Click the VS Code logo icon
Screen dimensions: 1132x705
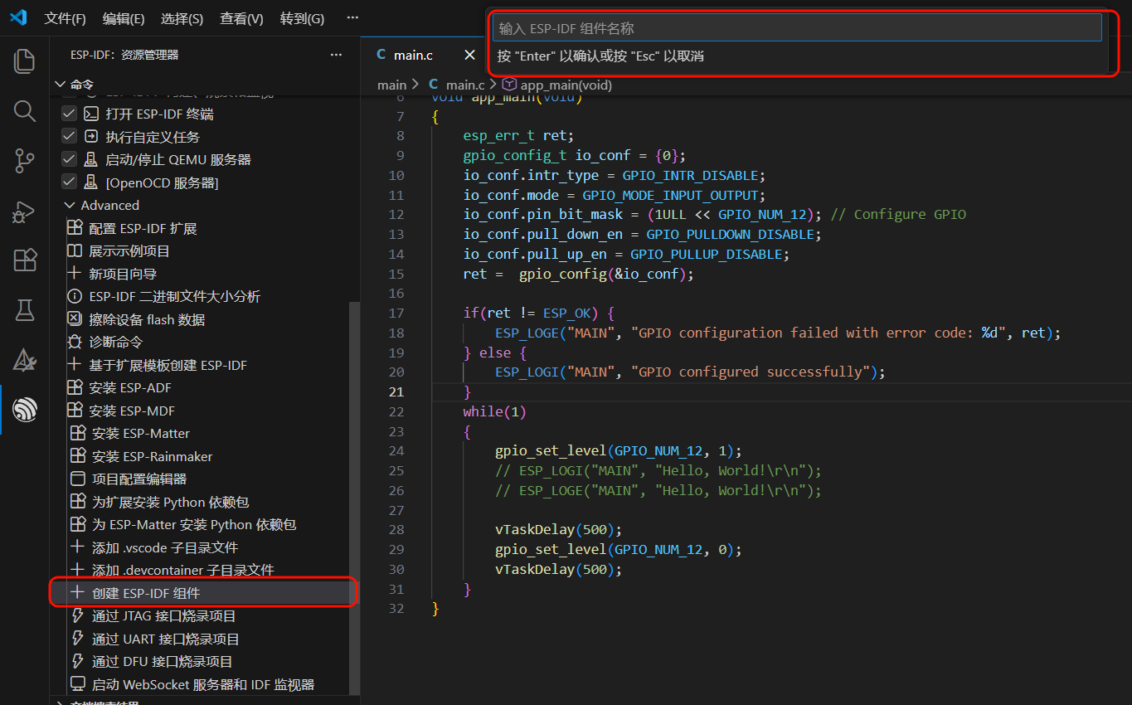click(x=18, y=18)
